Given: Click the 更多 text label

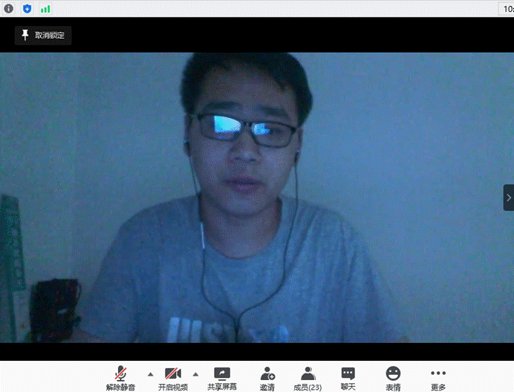Looking at the screenshot, I should (438, 387).
